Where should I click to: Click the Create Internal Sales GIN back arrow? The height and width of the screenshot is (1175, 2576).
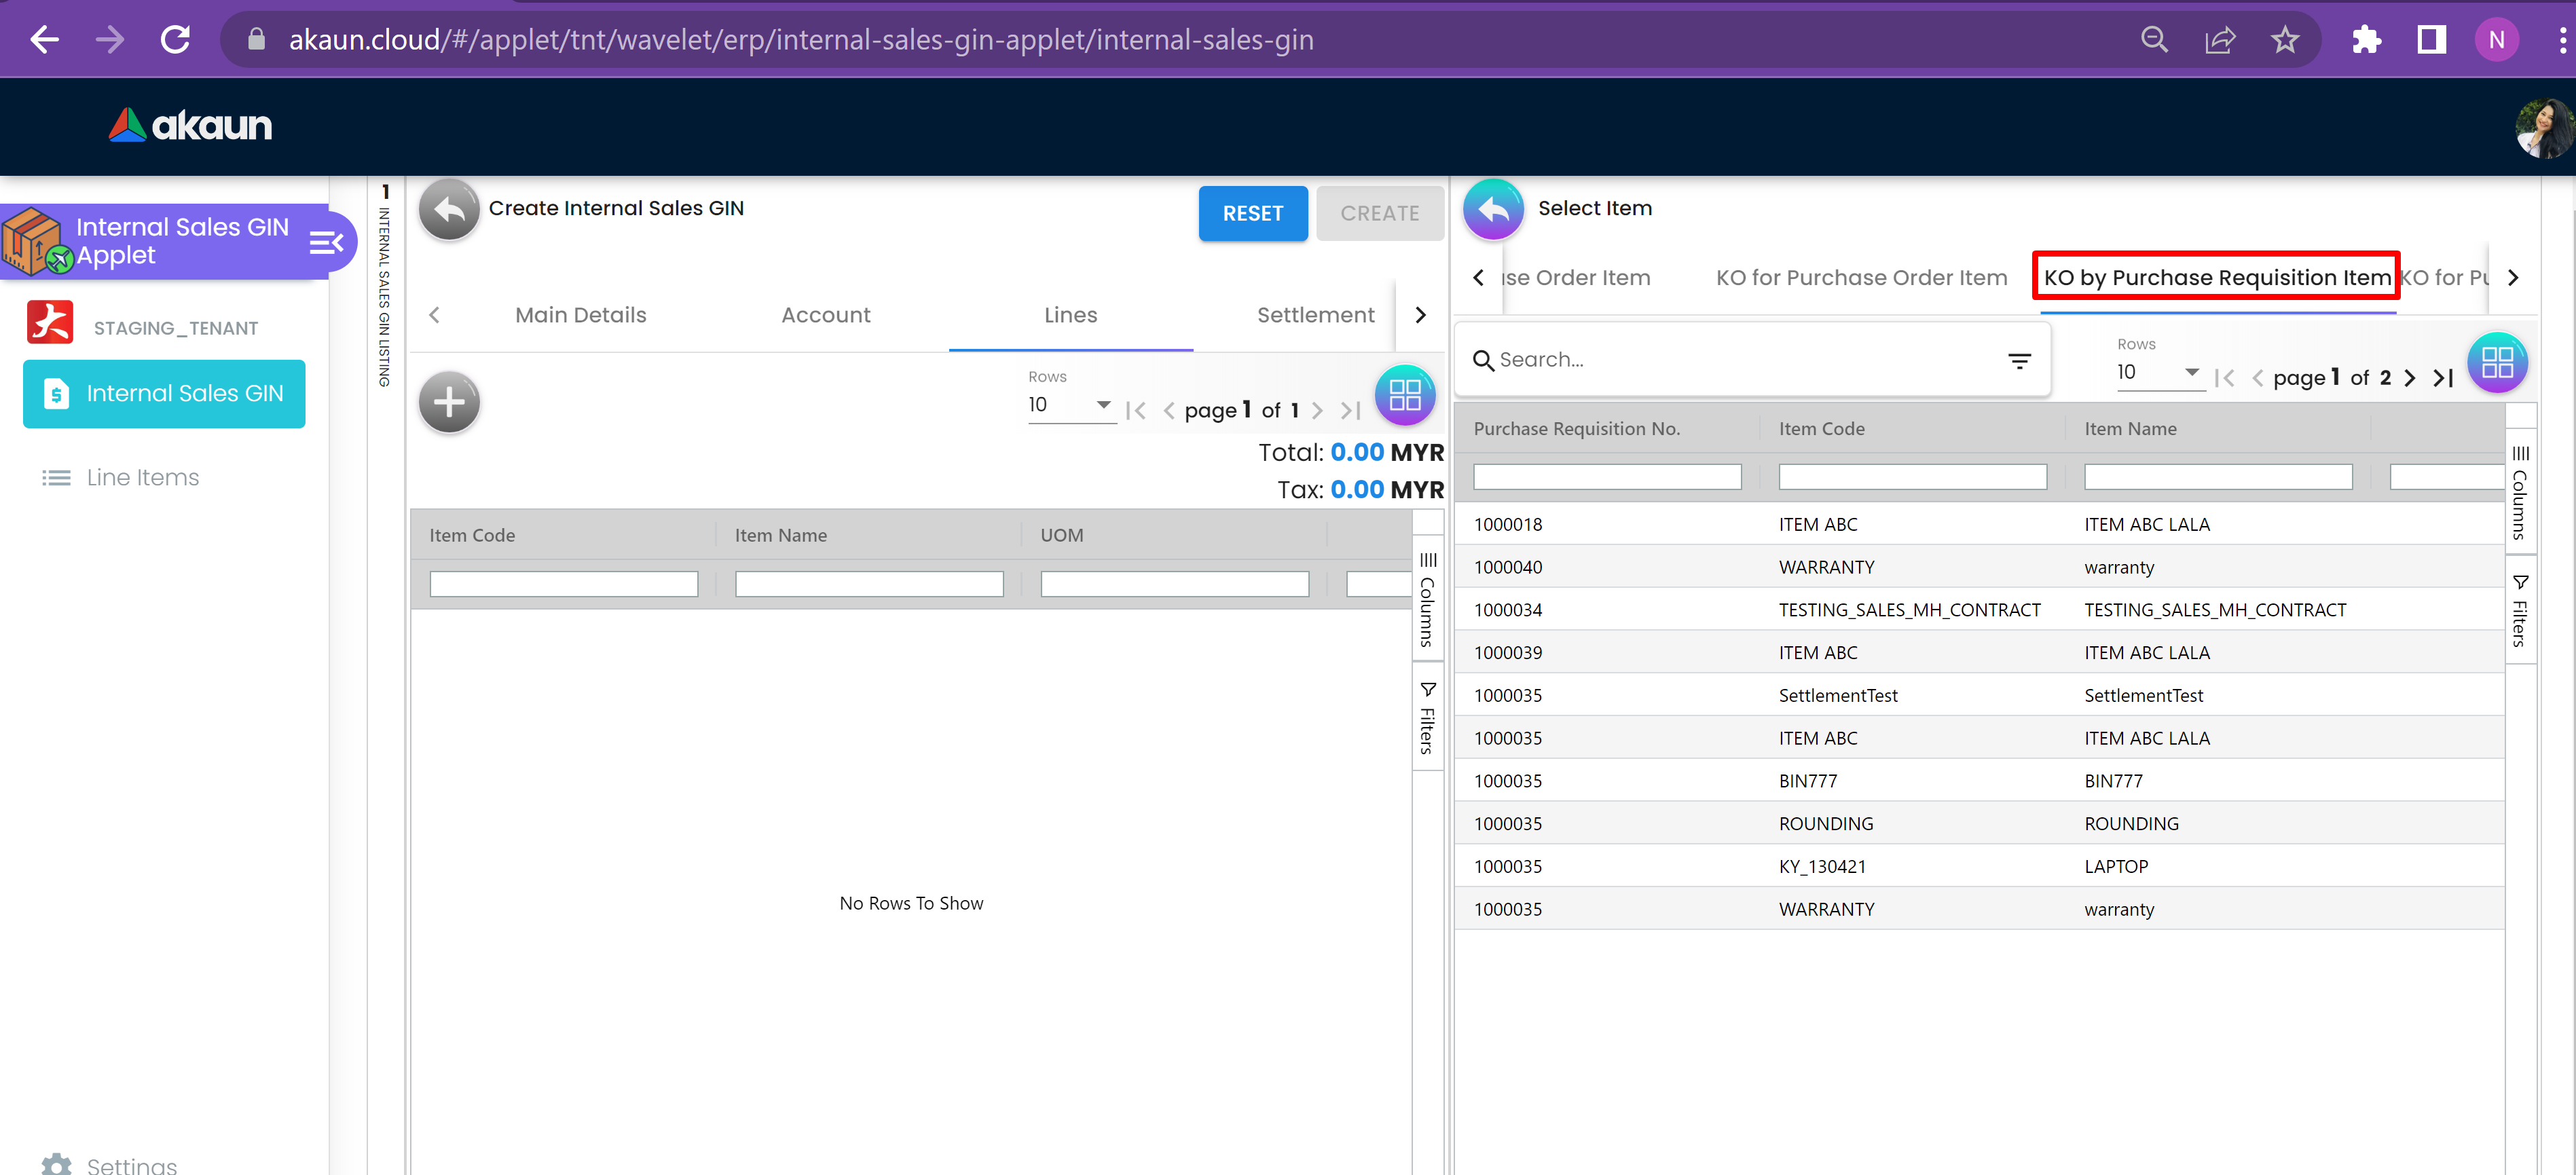(x=449, y=209)
